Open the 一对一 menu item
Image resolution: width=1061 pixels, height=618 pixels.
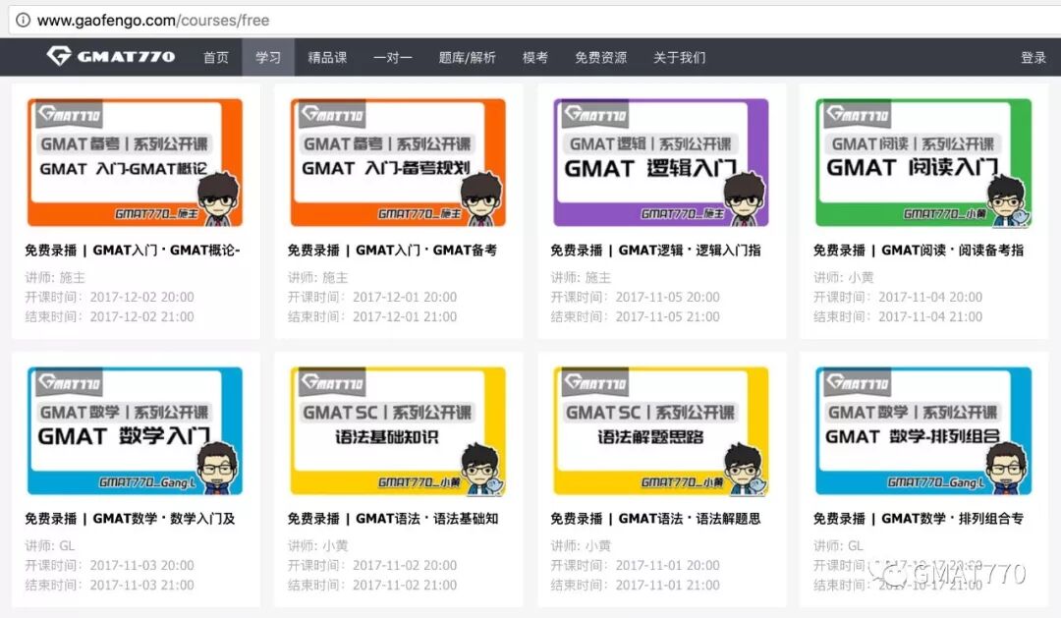(392, 58)
